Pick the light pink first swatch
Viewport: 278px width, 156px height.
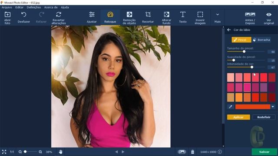[x=231, y=78]
